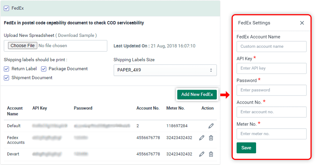Click Choose File to upload spreadsheet
316x165 pixels.
[23, 46]
